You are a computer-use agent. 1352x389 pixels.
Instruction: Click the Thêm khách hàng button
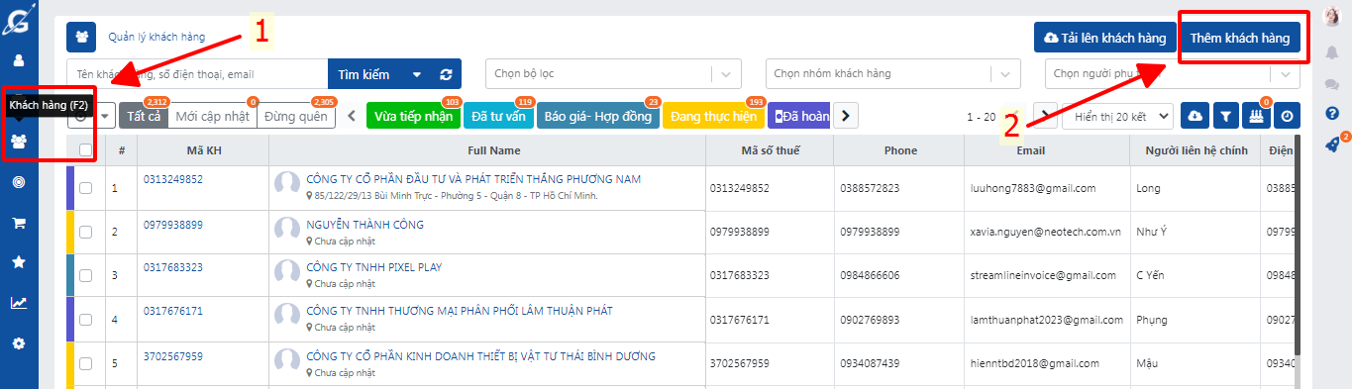1240,39
